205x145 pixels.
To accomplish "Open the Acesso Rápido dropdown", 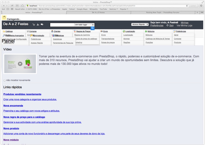I will click(x=140, y=24).
